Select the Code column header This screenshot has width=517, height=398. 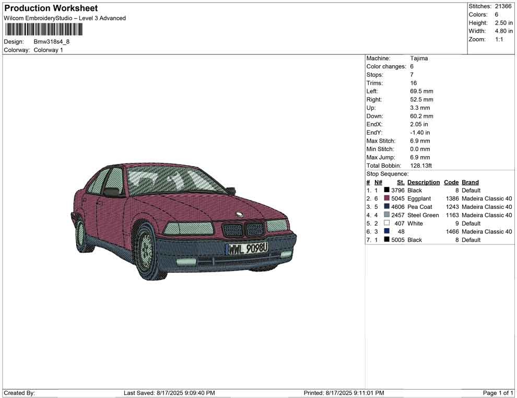click(x=451, y=182)
